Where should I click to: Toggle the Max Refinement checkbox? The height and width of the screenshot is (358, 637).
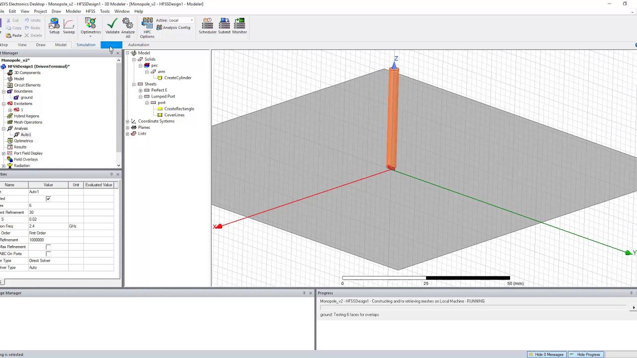[x=48, y=247]
